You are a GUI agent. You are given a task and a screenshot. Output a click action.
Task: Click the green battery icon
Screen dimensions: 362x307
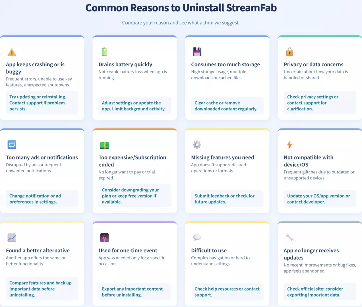click(104, 52)
